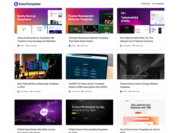The height and width of the screenshot is (133, 179).
Task: Click '5 months ago' on Tailwind UI Kits article
Action: click(139, 46)
